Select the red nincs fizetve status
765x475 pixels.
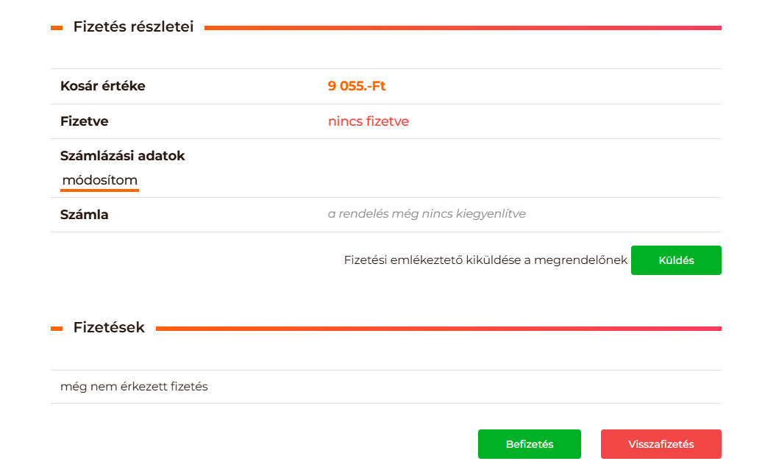[369, 121]
